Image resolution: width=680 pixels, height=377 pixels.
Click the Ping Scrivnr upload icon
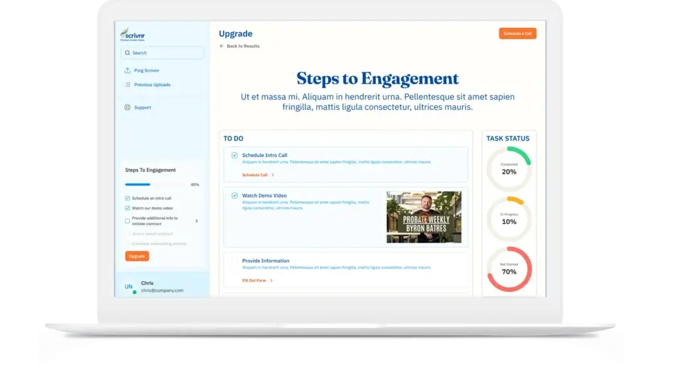[x=127, y=70]
